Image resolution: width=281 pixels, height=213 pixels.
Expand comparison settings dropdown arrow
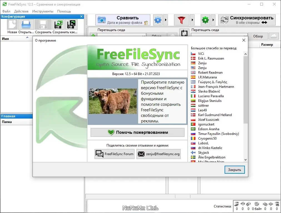(x=166, y=20)
